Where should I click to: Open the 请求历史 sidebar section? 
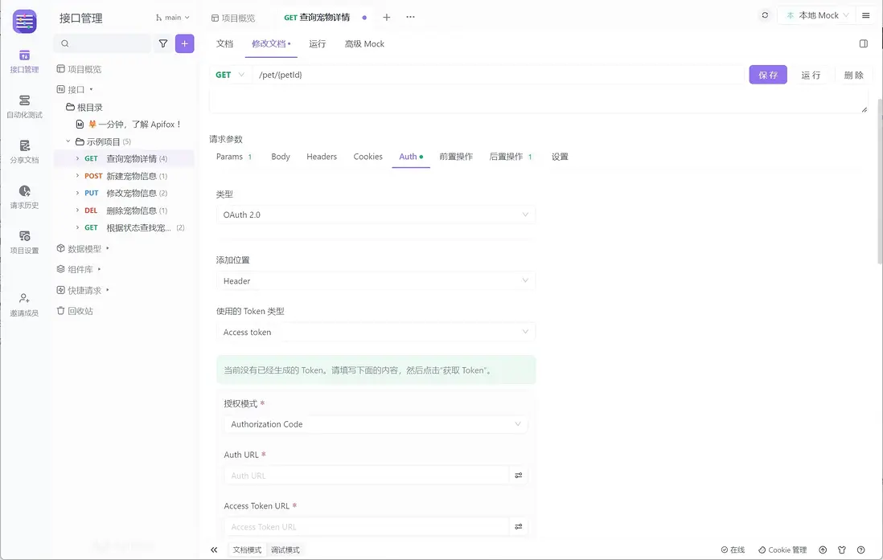pos(24,197)
